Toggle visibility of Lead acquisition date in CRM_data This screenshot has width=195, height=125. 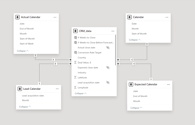pos(108,82)
